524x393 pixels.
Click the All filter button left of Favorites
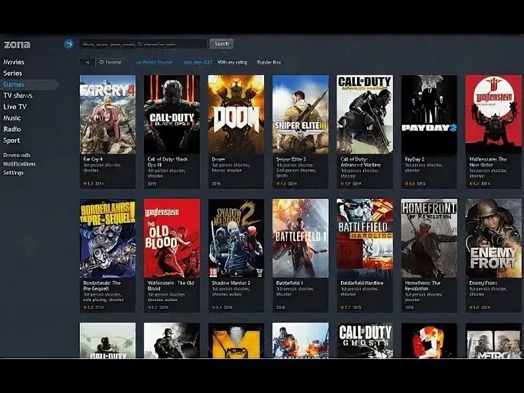[x=87, y=62]
